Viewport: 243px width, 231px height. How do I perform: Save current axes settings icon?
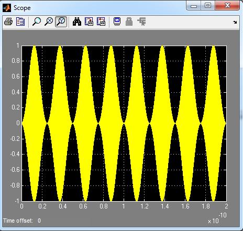pos(89,22)
